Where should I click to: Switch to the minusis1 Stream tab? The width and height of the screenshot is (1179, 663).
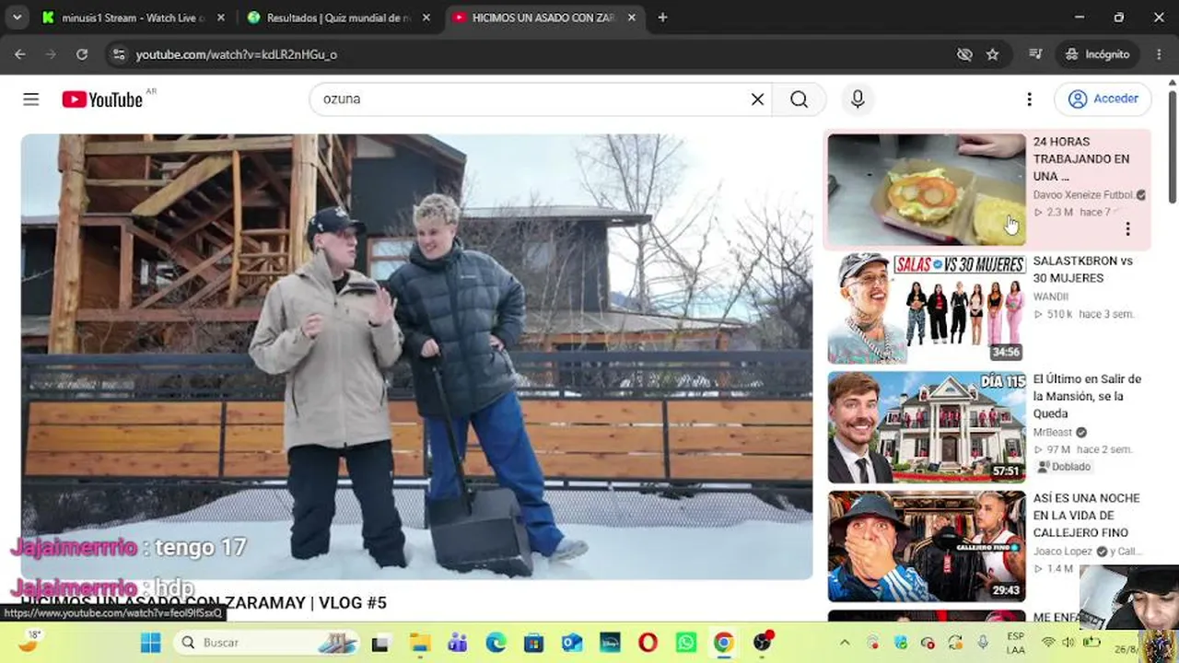[x=132, y=17]
